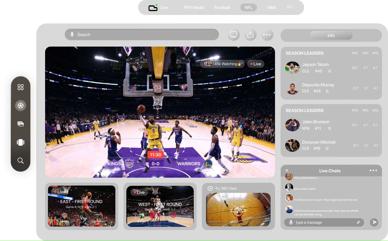Select the soccer ball sports icon
This screenshot has width=388, height=241.
pos(20,105)
